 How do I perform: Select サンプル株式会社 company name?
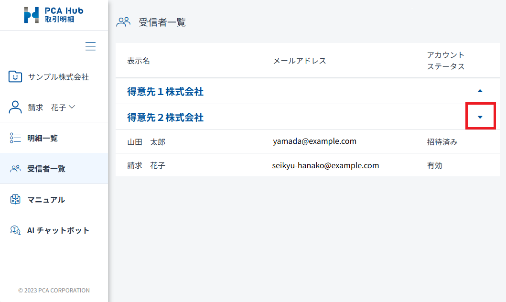[x=58, y=77]
